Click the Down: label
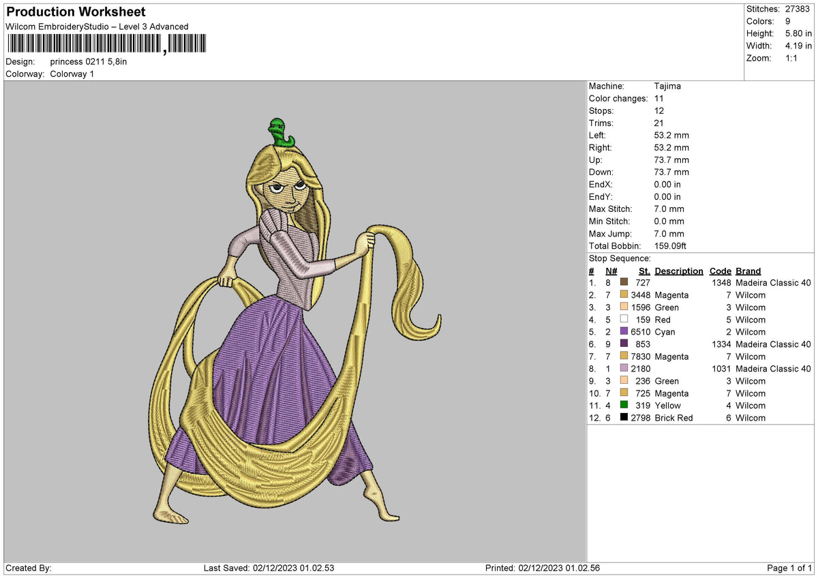818x578 pixels. click(601, 172)
